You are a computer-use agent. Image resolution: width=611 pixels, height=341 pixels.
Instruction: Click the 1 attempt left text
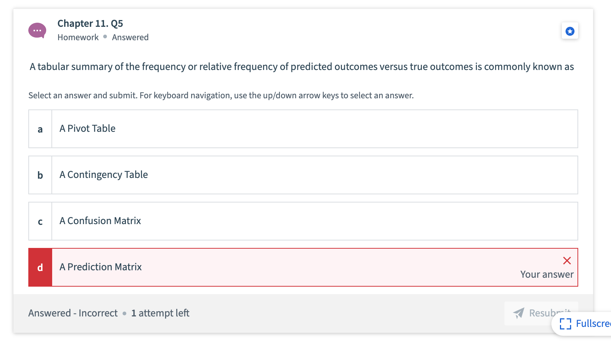[x=160, y=313]
